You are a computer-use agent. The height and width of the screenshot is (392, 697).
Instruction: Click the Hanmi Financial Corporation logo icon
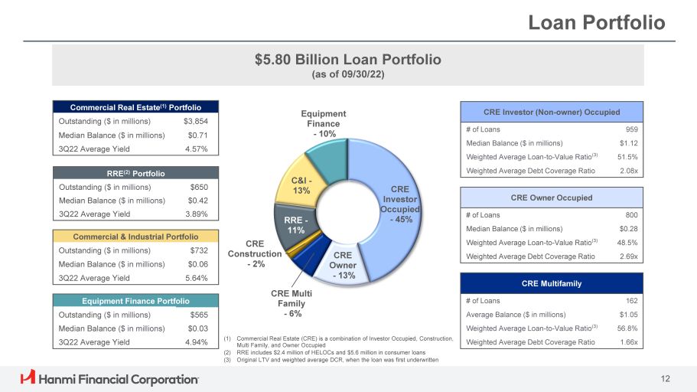[28, 377]
